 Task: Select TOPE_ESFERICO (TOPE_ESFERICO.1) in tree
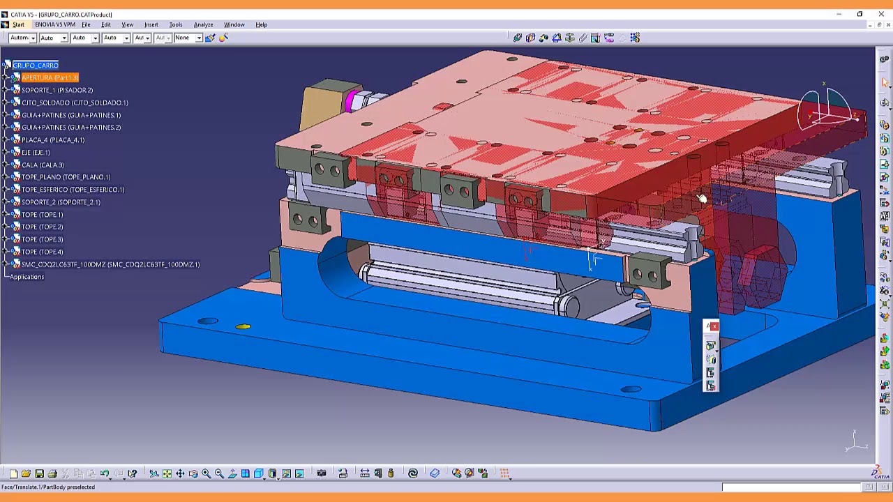pyautogui.click(x=73, y=190)
